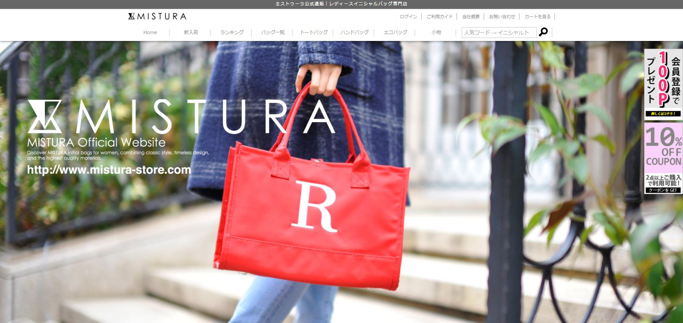Image resolution: width=683 pixels, height=323 pixels.
Task: Click the http://www.mistura-store.com text
Action: click(x=109, y=169)
